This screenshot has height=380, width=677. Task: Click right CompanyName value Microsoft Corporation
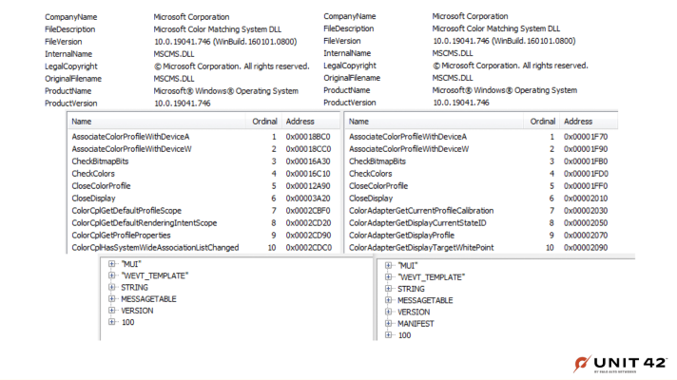click(x=470, y=16)
